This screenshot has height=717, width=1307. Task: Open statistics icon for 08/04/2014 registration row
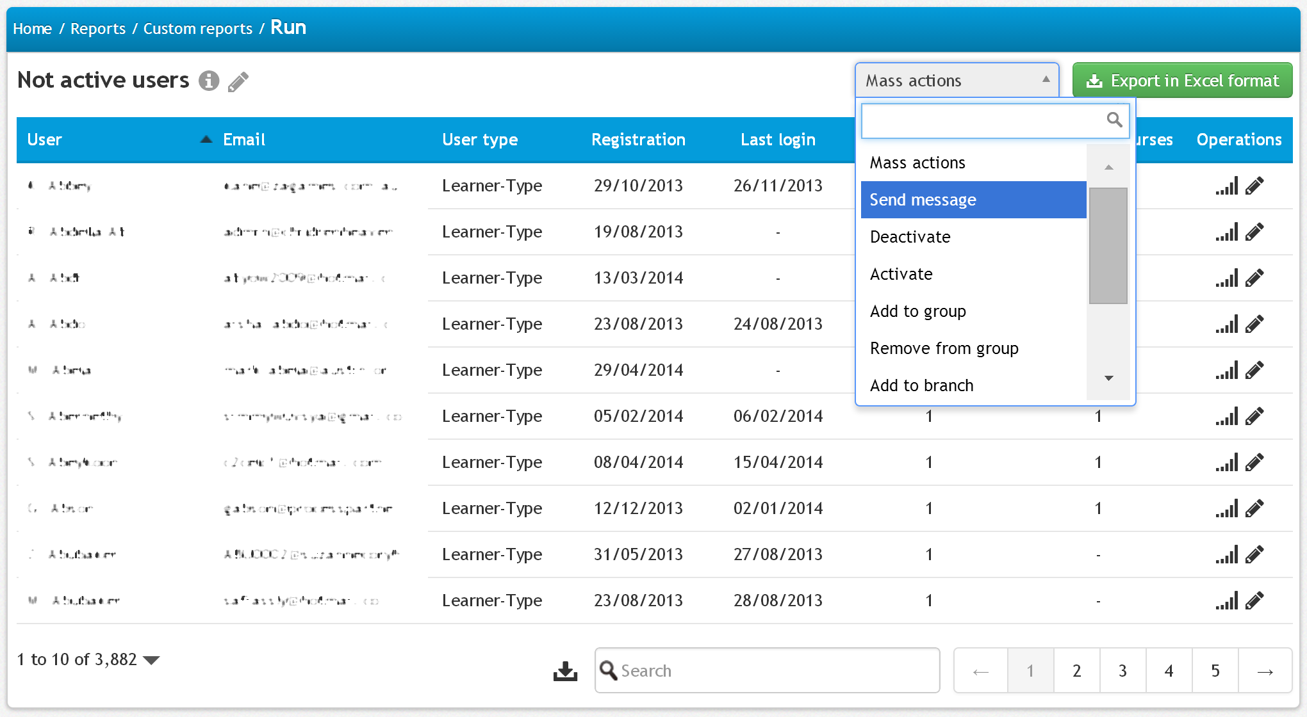[1226, 463]
